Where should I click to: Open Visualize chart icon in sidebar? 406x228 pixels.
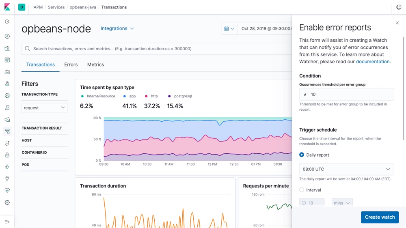point(7,48)
